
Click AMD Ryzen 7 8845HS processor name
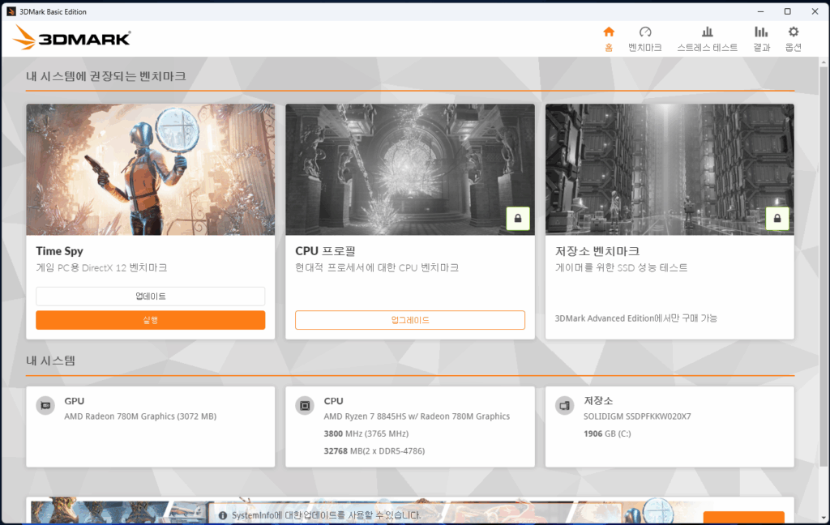(417, 416)
